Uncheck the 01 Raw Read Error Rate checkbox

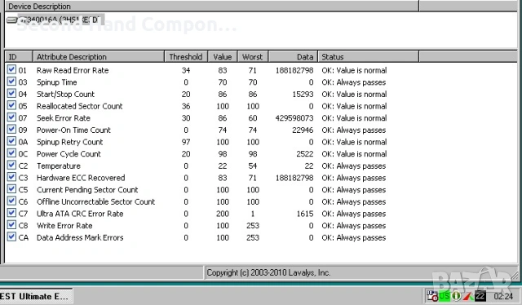click(x=11, y=69)
